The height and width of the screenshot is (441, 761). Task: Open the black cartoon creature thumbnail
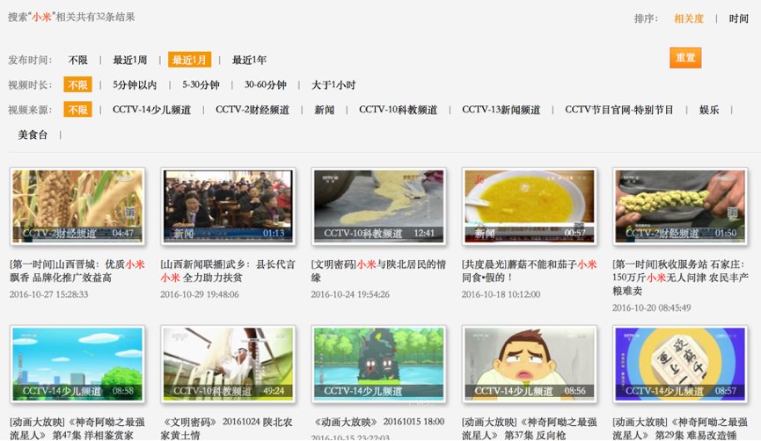click(378, 364)
